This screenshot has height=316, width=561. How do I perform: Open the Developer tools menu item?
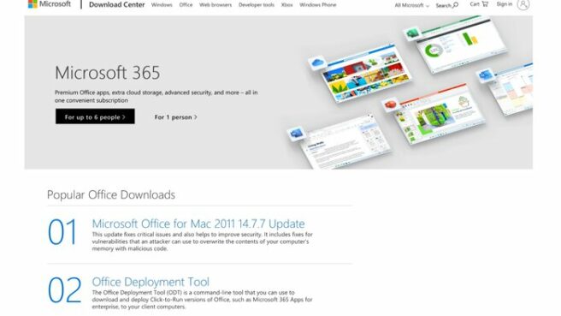click(257, 5)
